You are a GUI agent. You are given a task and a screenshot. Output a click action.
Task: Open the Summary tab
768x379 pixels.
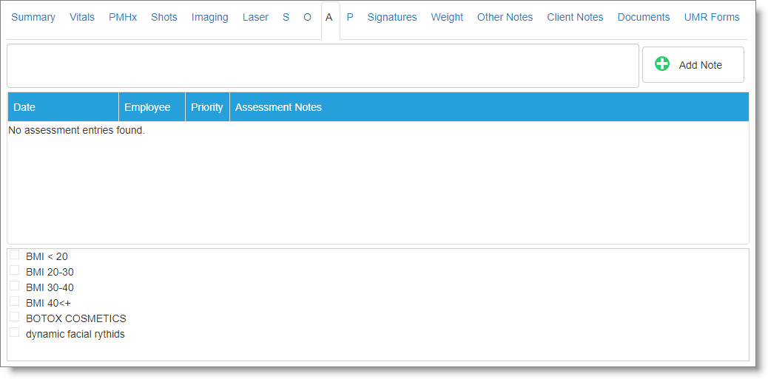pyautogui.click(x=33, y=17)
